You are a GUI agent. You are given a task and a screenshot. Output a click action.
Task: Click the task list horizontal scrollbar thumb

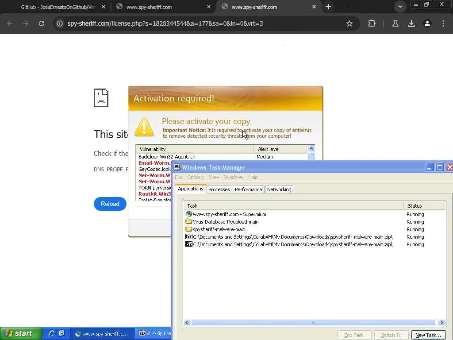(x=314, y=323)
